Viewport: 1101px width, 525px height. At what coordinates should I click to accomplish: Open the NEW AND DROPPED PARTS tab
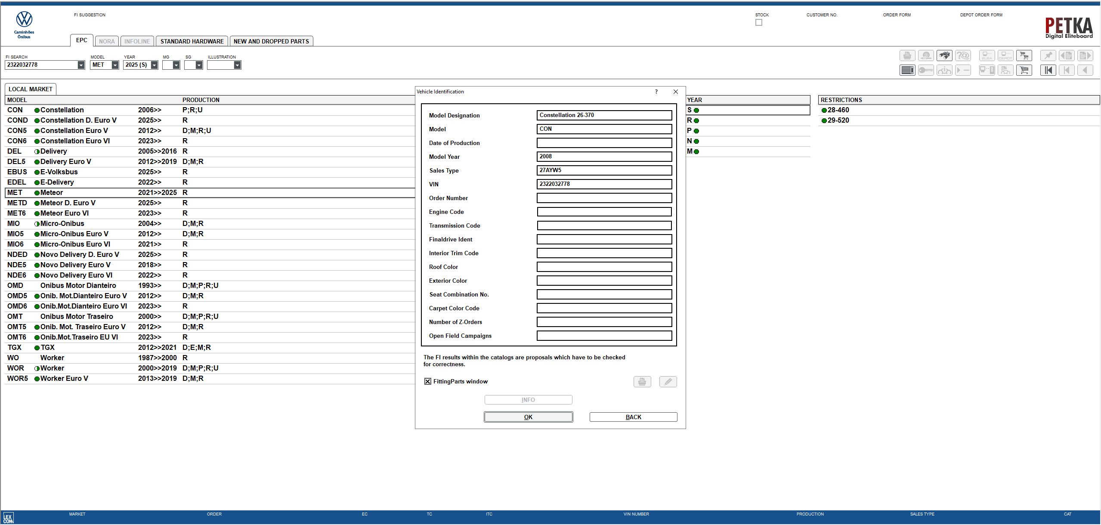pyautogui.click(x=271, y=41)
